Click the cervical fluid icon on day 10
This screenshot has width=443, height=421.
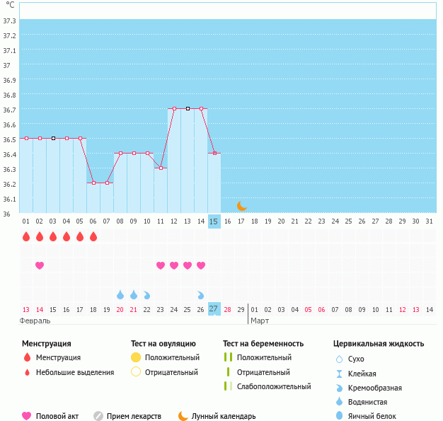[147, 294]
